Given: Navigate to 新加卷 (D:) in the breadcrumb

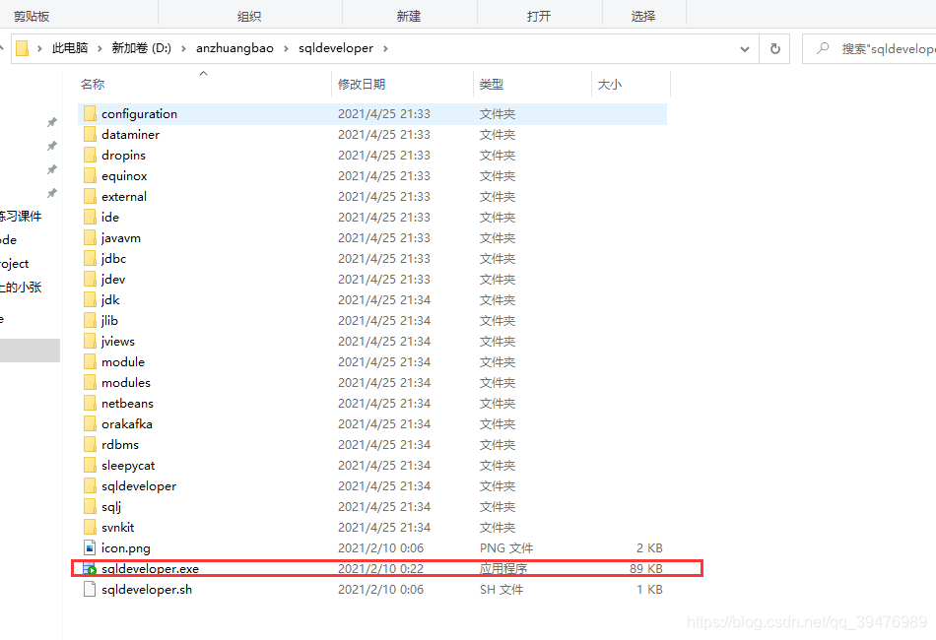Looking at the screenshot, I should click(142, 48).
